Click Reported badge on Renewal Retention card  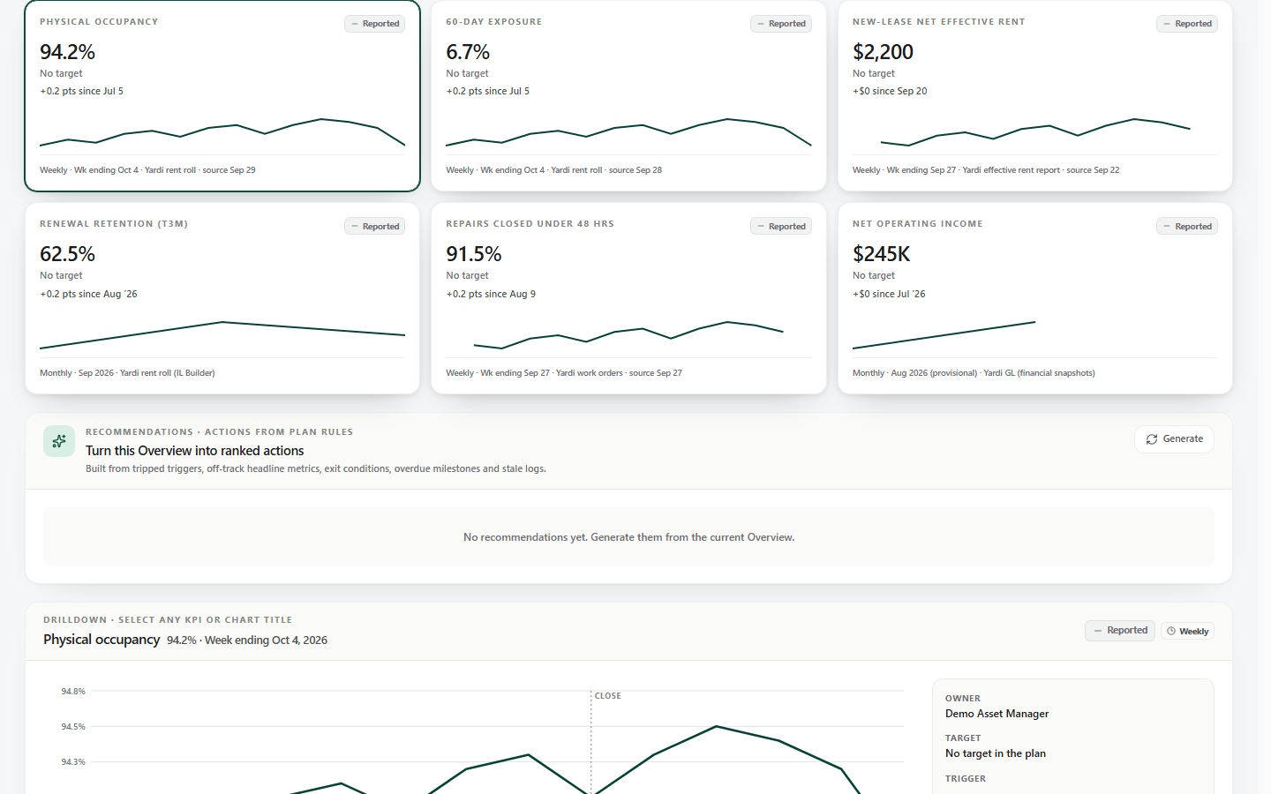point(374,227)
